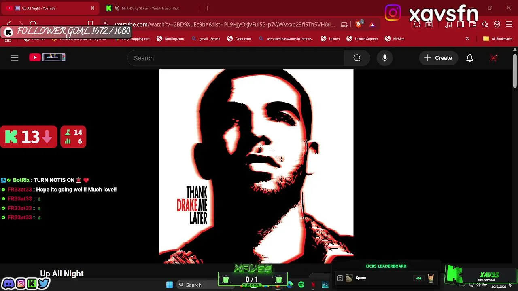Image resolution: width=518 pixels, height=291 pixels.
Task: Switch to the Up All Night YouTube tab
Action: click(x=49, y=8)
